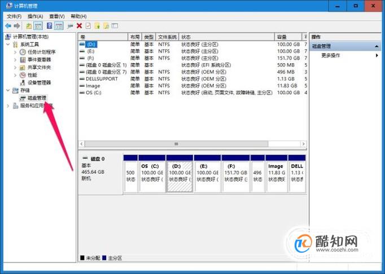Click the folder with magnifier toolbar icon

106,26
